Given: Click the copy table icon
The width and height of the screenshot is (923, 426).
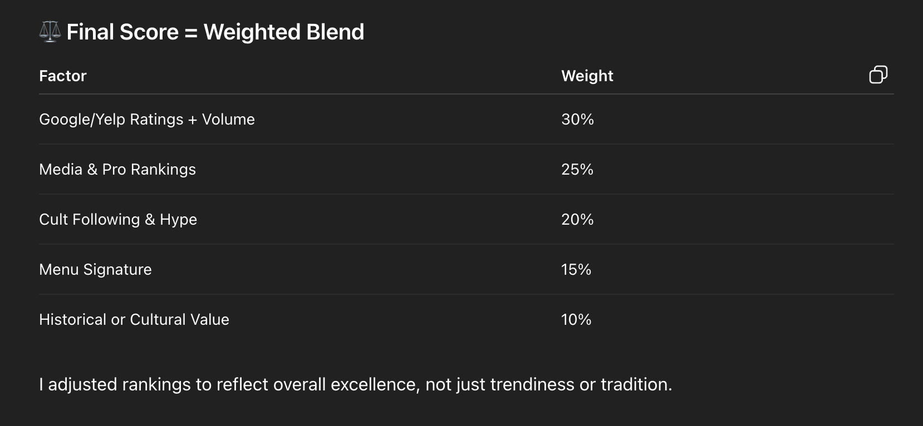Looking at the screenshot, I should (x=878, y=75).
